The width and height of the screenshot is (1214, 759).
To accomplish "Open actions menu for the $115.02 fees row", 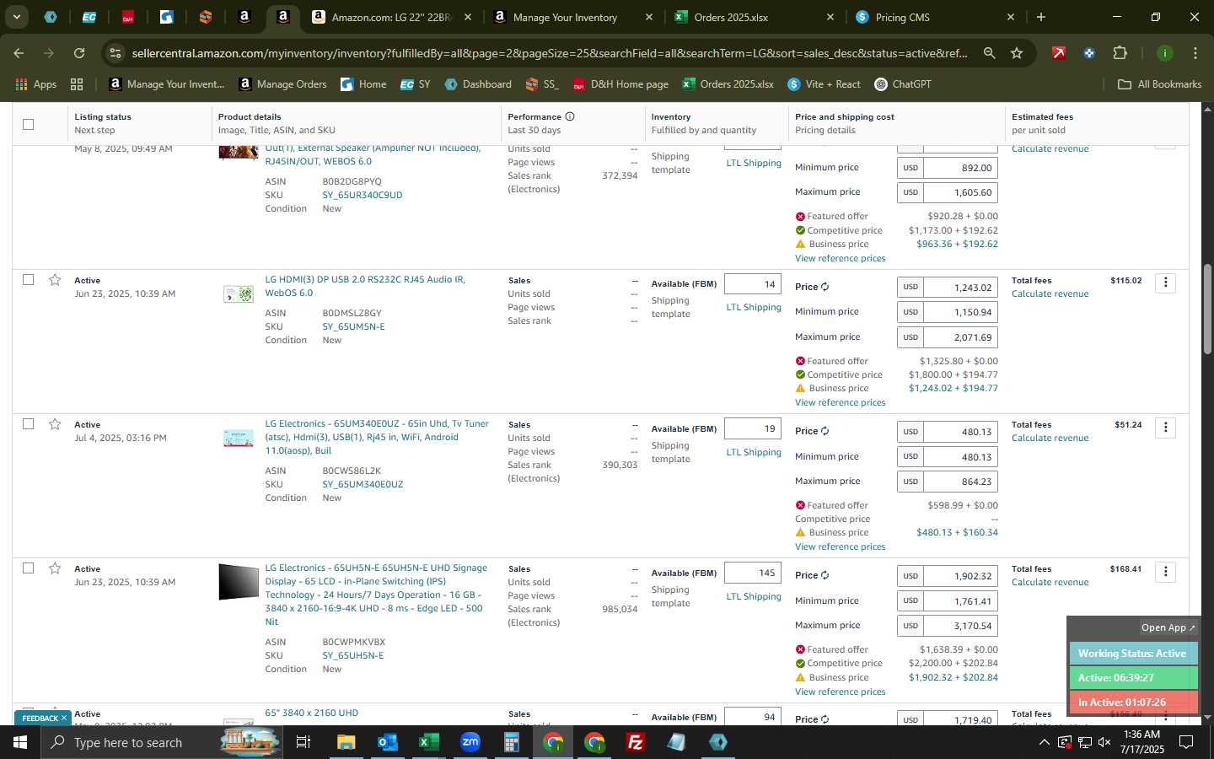I will 1165,283.
